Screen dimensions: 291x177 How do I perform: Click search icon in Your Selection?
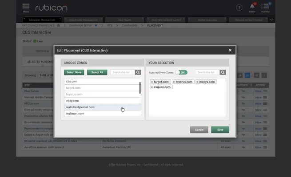(x=223, y=72)
